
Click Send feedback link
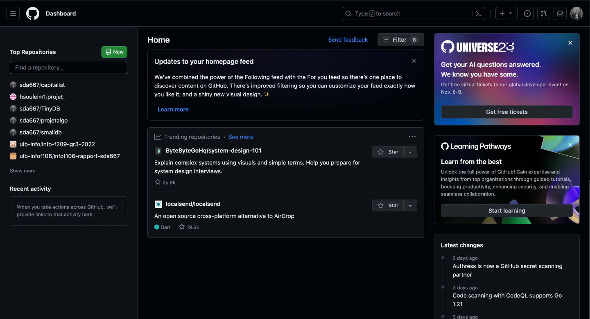348,40
